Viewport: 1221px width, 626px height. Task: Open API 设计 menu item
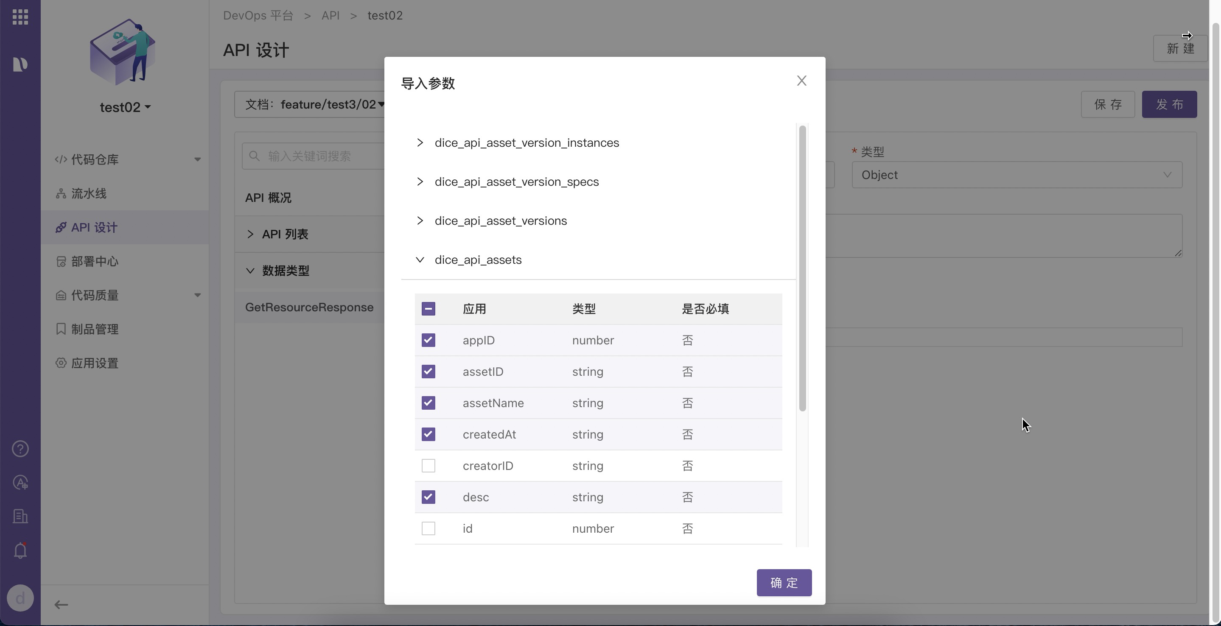[94, 227]
